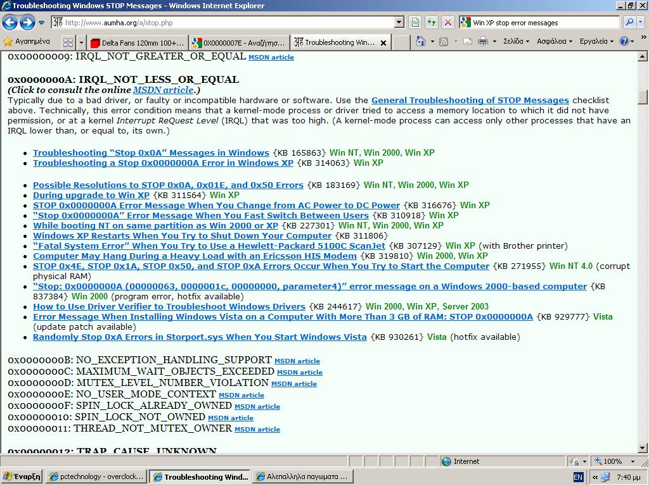Open the search provider dropdown arrow

click(641, 22)
